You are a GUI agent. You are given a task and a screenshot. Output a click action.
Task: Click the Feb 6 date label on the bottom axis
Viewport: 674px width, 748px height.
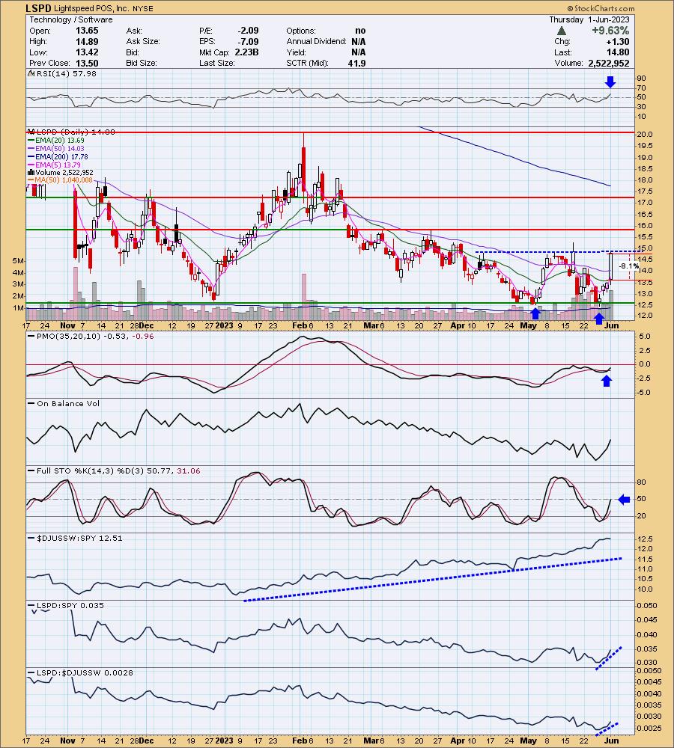pos(303,741)
